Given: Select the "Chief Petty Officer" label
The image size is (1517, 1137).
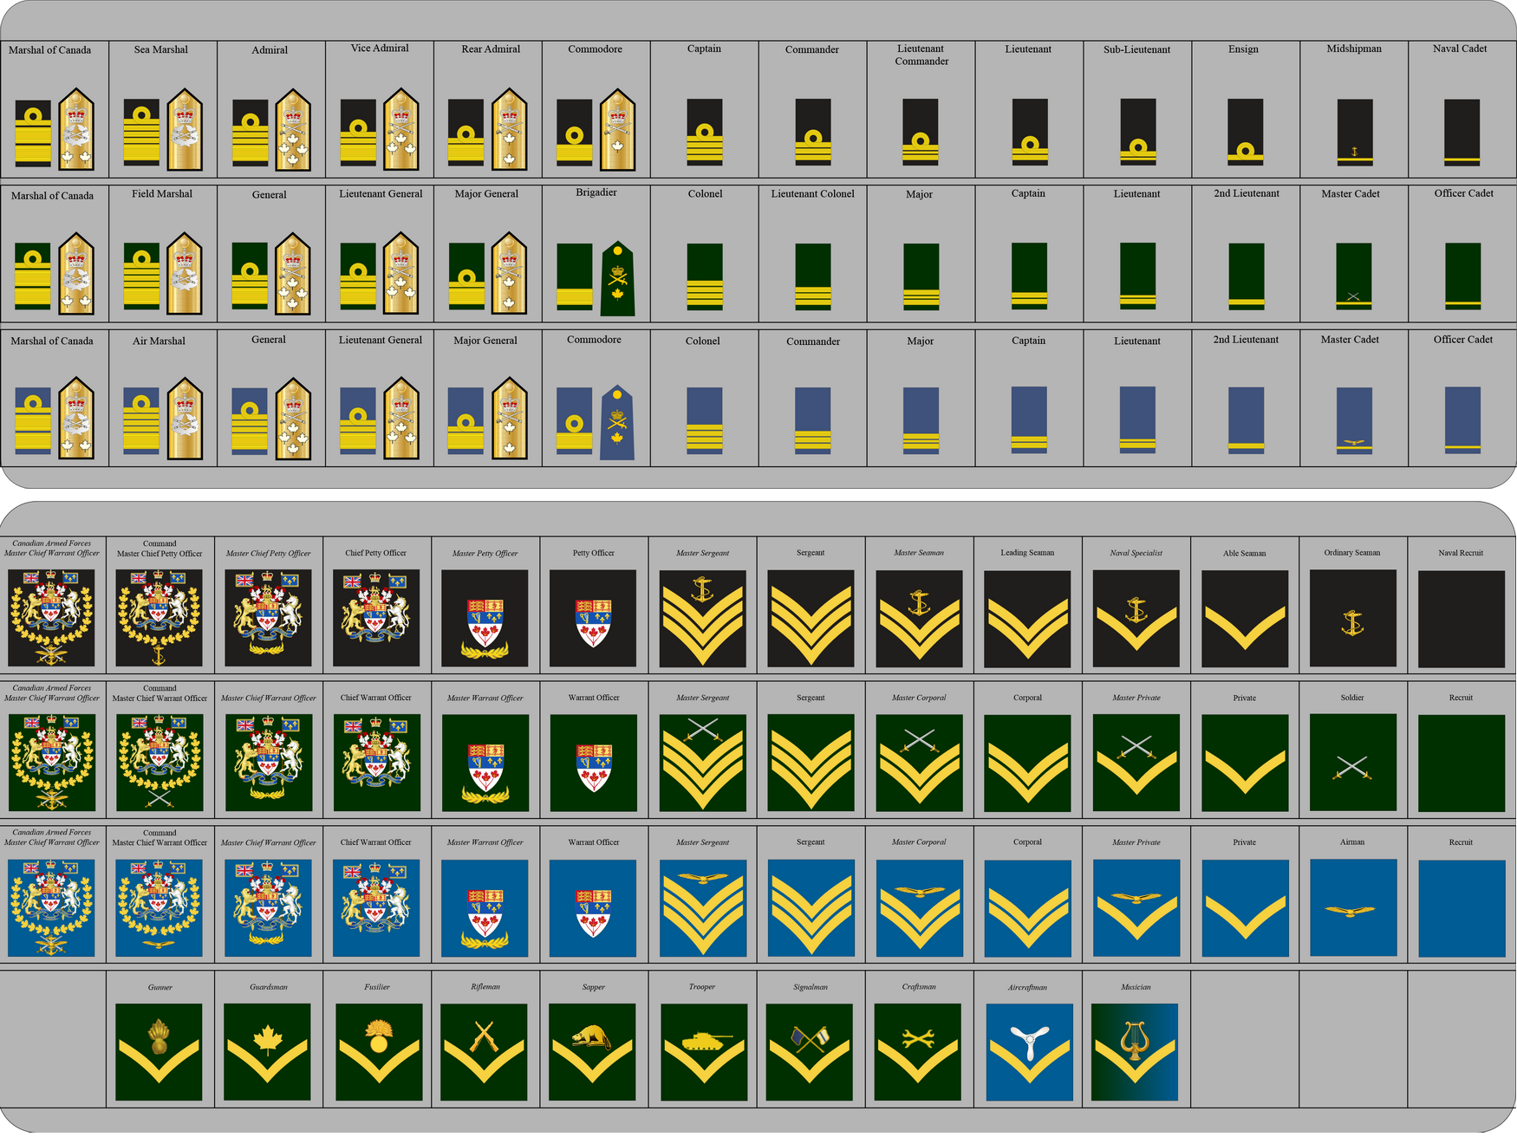Looking at the screenshot, I should point(375,553).
